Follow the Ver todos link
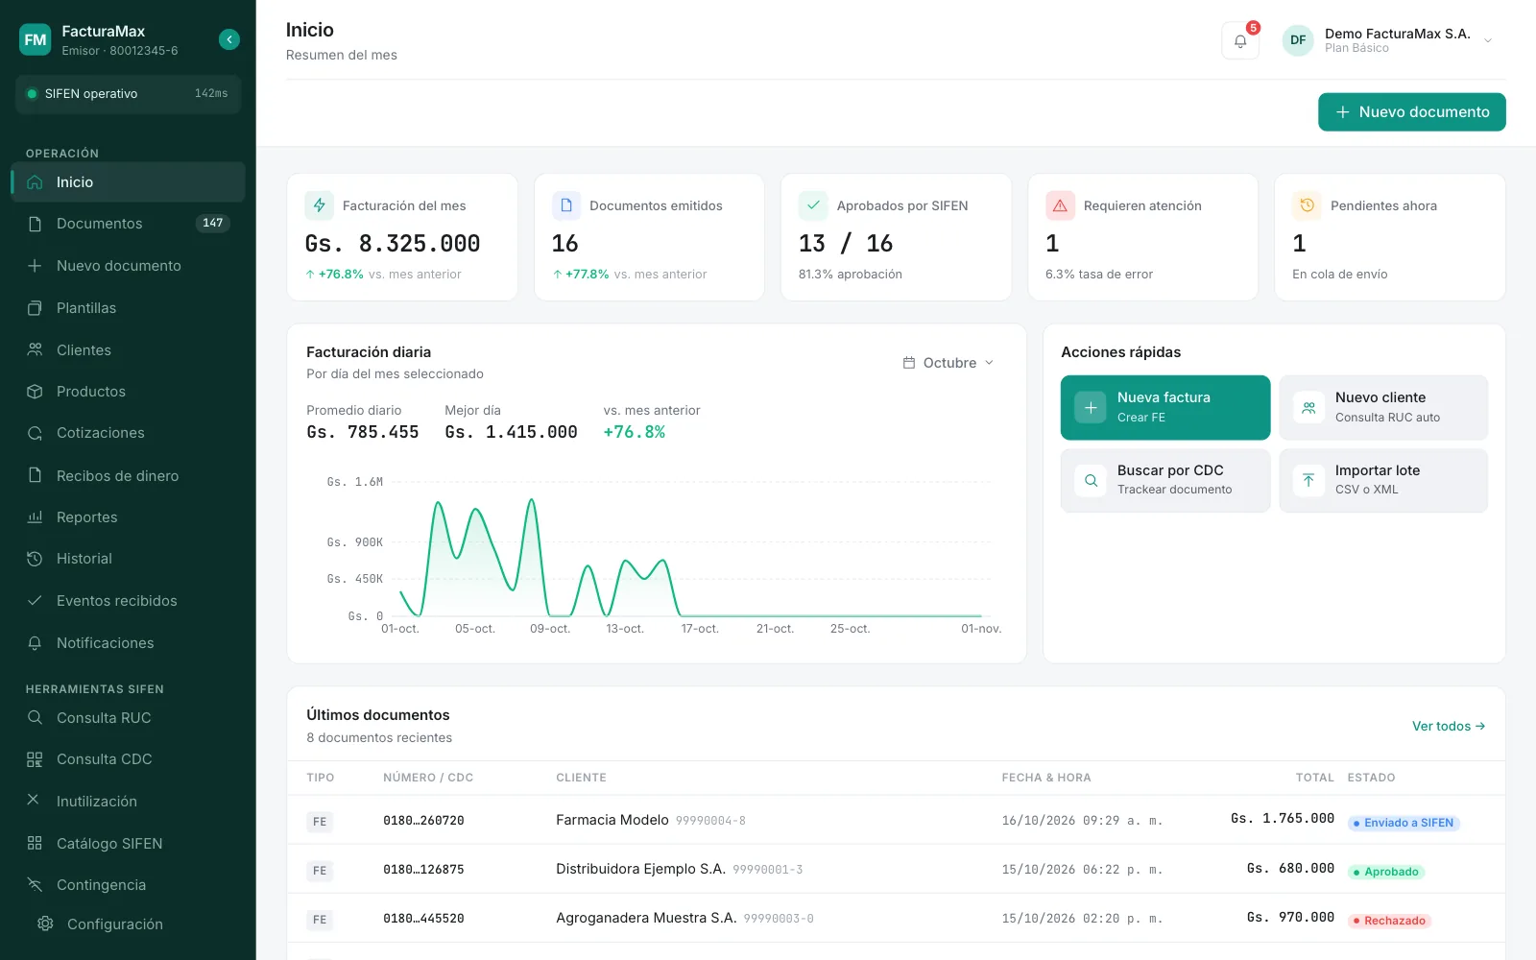The height and width of the screenshot is (960, 1536). [1449, 727]
